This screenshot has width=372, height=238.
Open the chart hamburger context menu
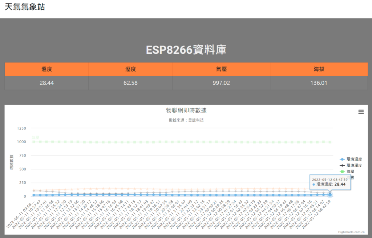click(x=361, y=112)
